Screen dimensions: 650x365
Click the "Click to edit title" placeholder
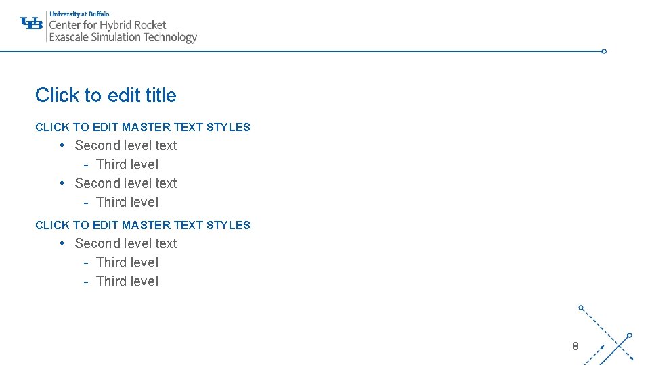click(x=106, y=95)
